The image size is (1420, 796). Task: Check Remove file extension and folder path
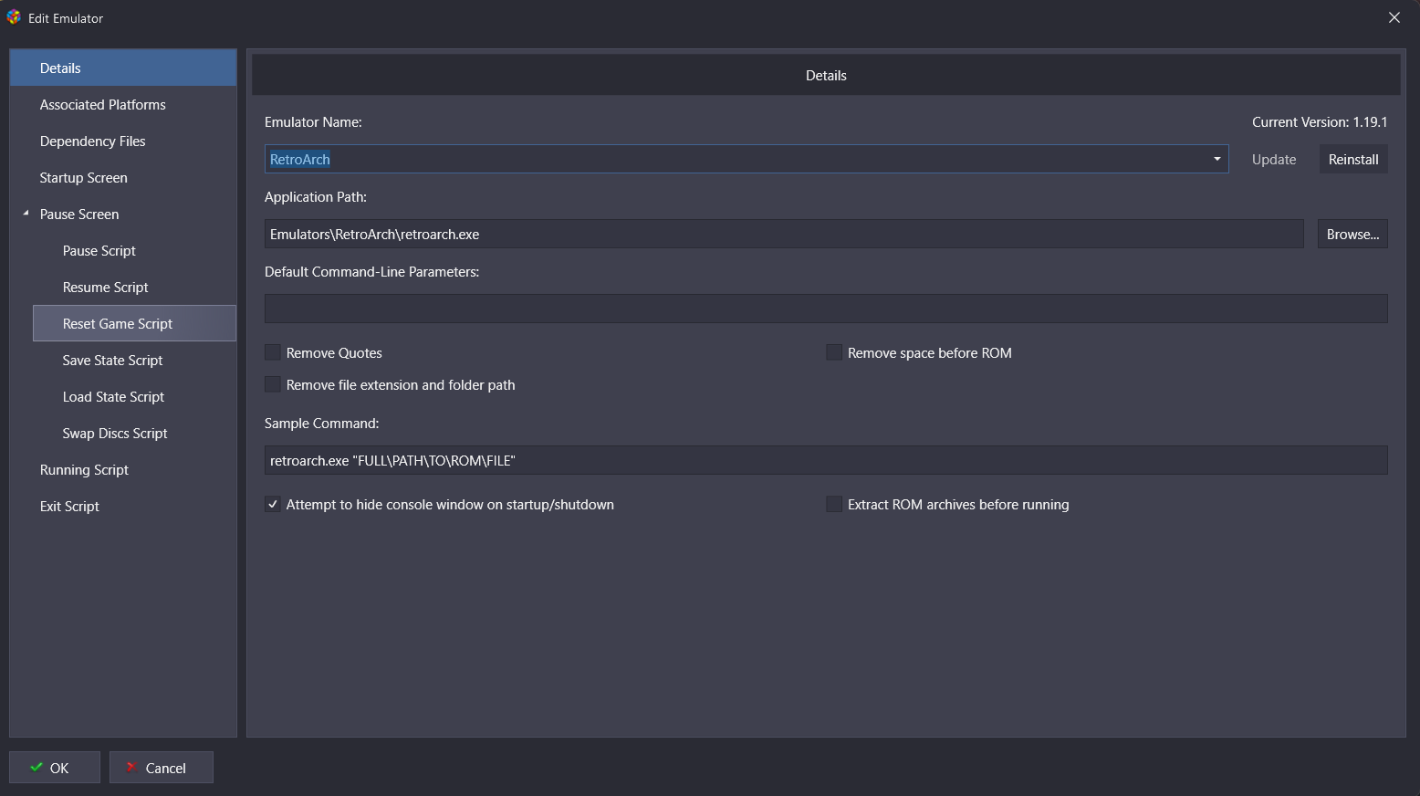tap(273, 384)
